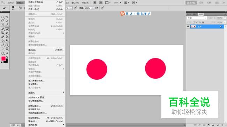Toggle the Brush panel button
The image size is (227, 127).
coord(20,8)
